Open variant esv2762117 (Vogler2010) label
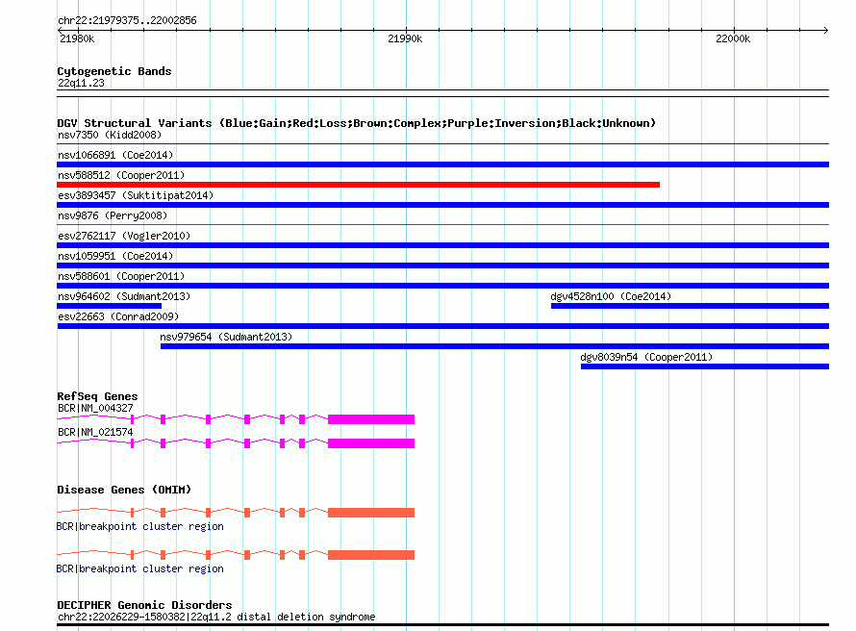 click(124, 236)
